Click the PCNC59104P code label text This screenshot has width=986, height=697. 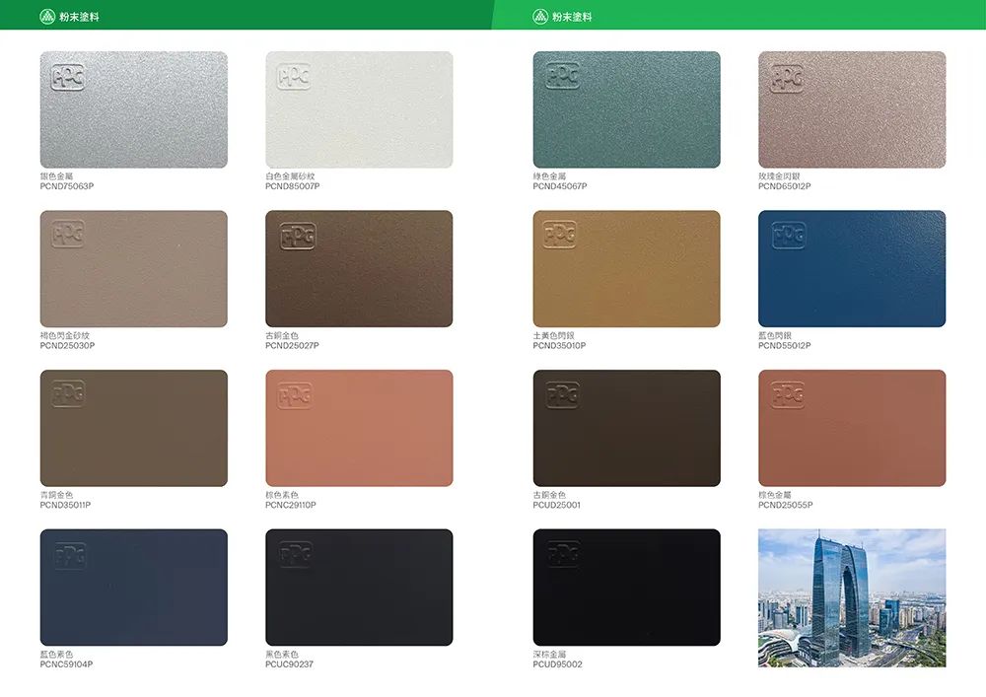66,664
